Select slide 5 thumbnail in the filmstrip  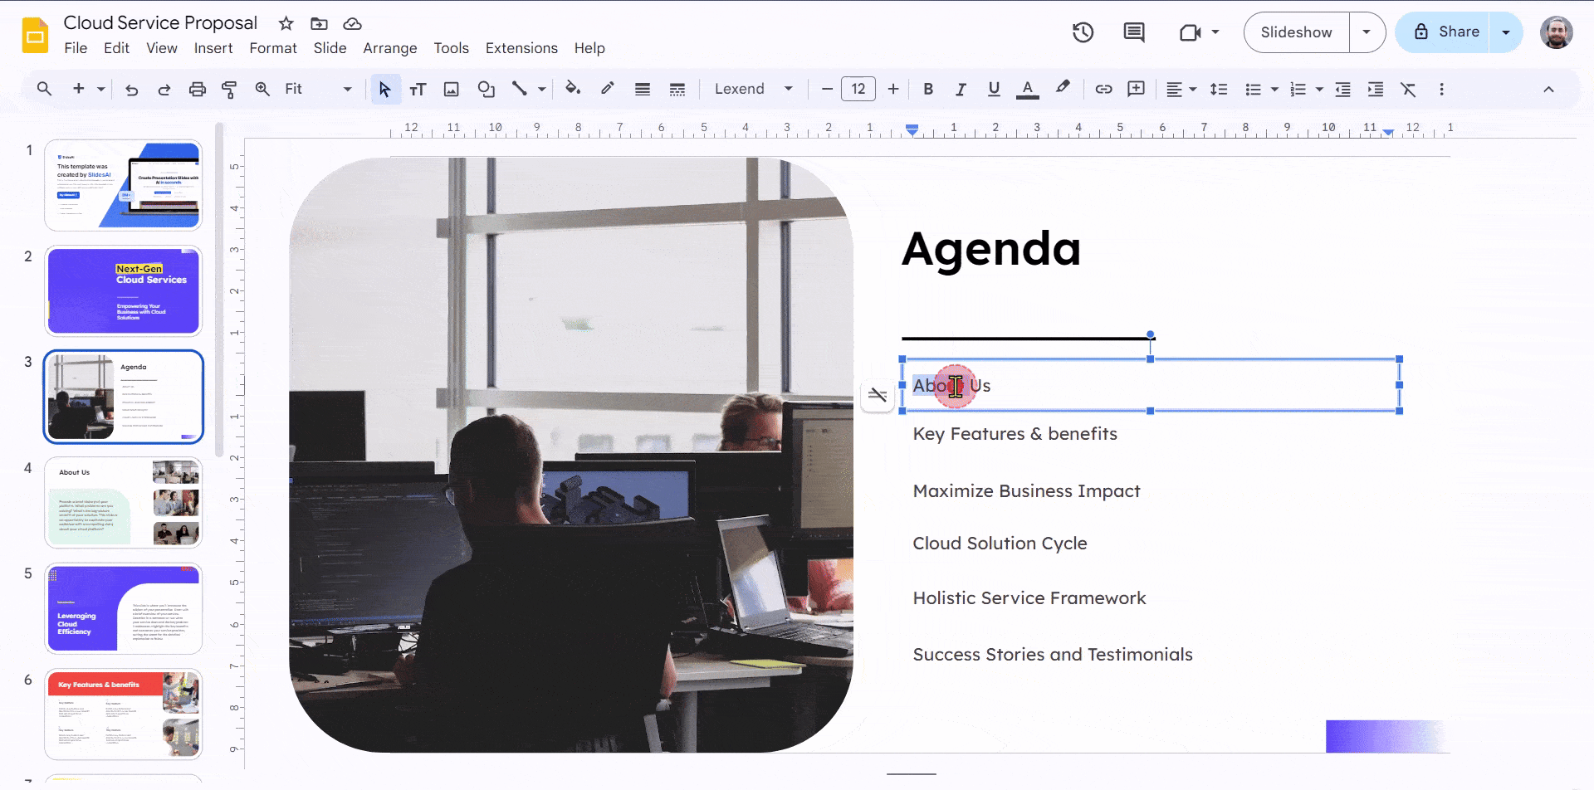pyautogui.click(x=123, y=608)
